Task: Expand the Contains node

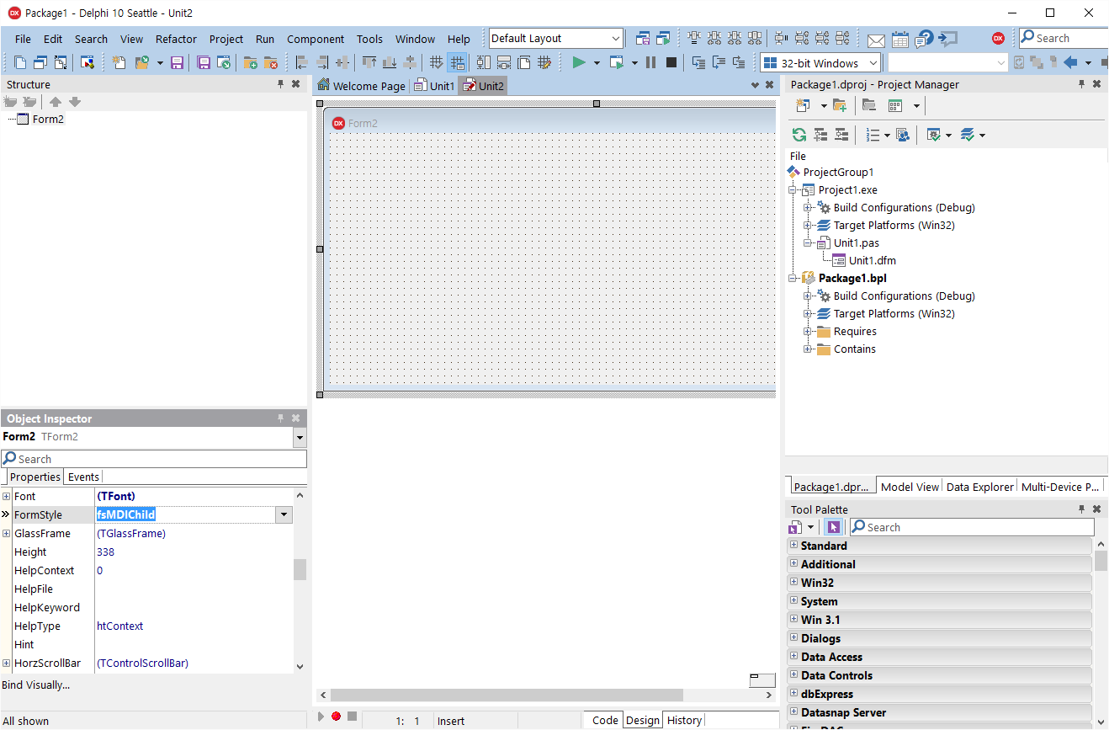Action: [x=808, y=349]
